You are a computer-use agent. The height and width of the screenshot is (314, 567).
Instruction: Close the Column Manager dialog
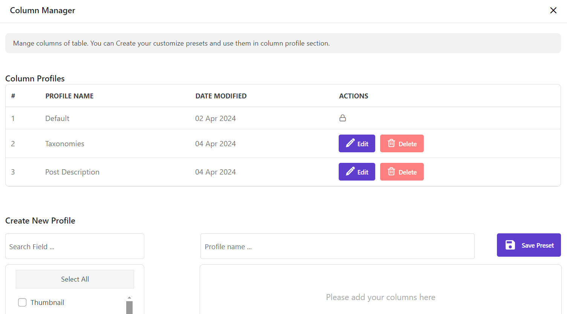[553, 10]
